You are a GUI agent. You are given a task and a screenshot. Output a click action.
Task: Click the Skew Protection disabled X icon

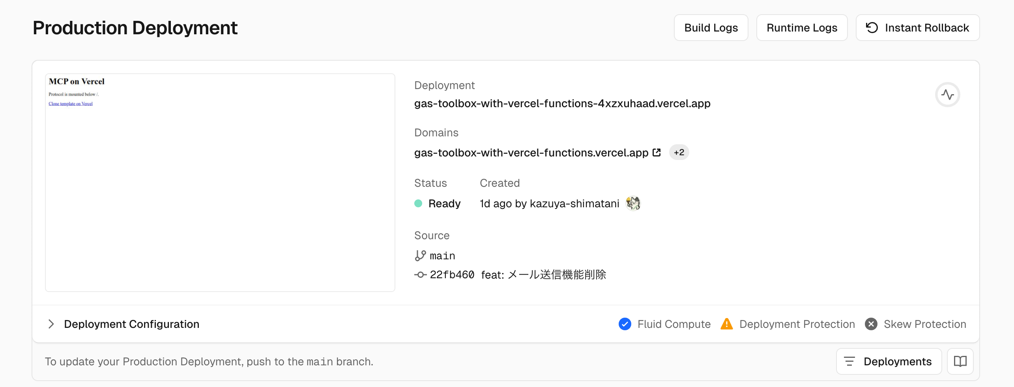pyautogui.click(x=871, y=324)
